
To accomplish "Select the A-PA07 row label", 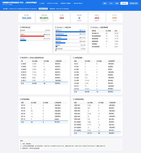I will pyautogui.click(x=24, y=64).
